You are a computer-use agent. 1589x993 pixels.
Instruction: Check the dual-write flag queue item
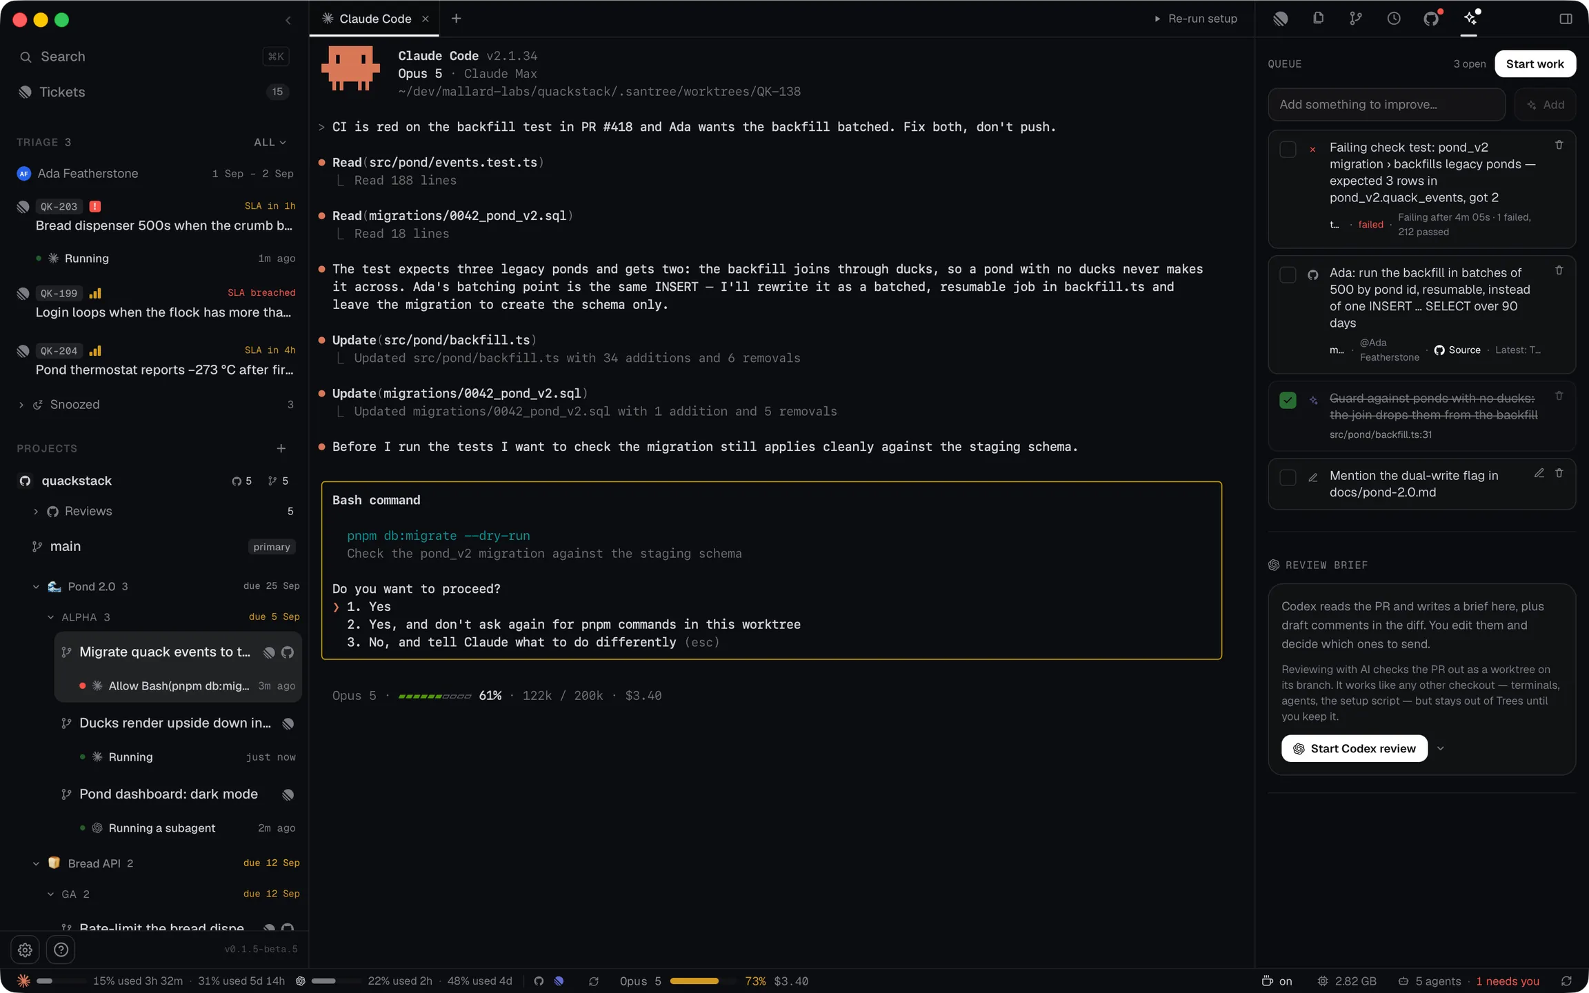[x=1288, y=477]
